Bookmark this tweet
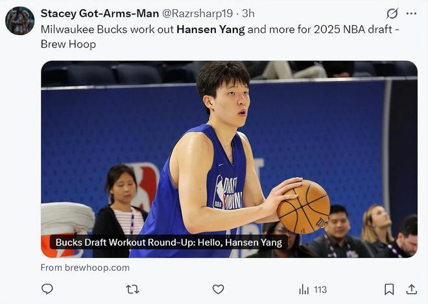 pyautogui.click(x=389, y=289)
